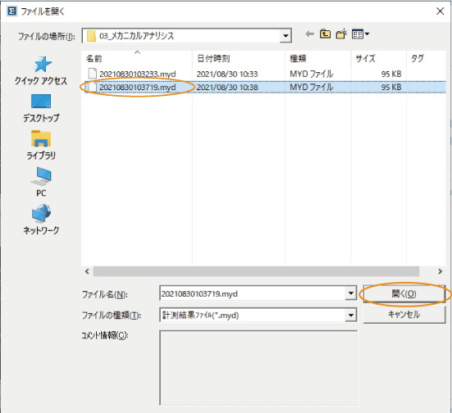This screenshot has height=413, width=452.
Task: Sort by the 種類 column header
Action: point(318,58)
